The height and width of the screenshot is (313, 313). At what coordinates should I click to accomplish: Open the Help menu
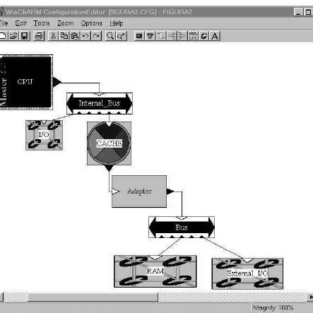coord(117,23)
